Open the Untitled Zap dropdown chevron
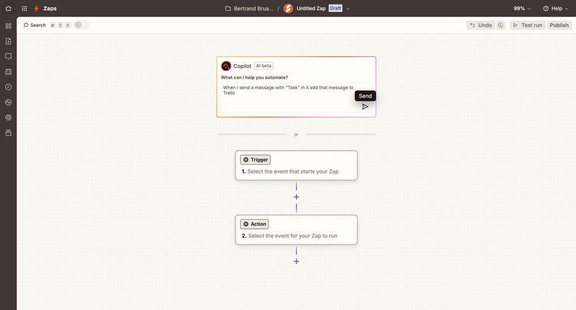The image size is (576, 310). tap(348, 8)
